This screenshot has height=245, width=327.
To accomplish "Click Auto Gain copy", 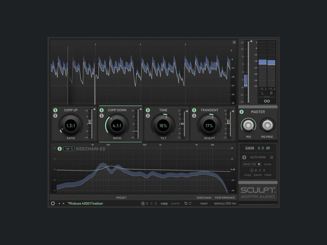I will coord(248,175).
